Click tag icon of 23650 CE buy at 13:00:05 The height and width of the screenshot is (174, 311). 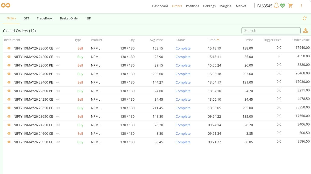pyautogui.click(x=9, y=108)
